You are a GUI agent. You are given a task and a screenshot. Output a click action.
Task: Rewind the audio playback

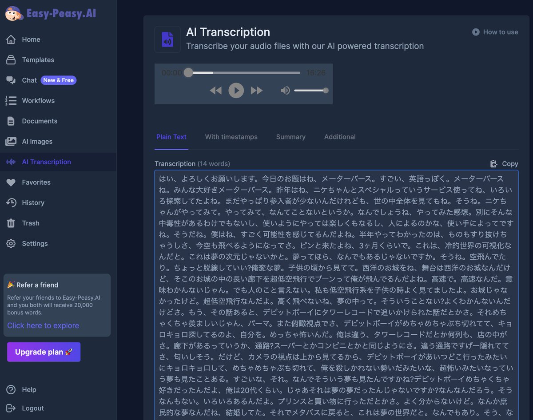[215, 91]
